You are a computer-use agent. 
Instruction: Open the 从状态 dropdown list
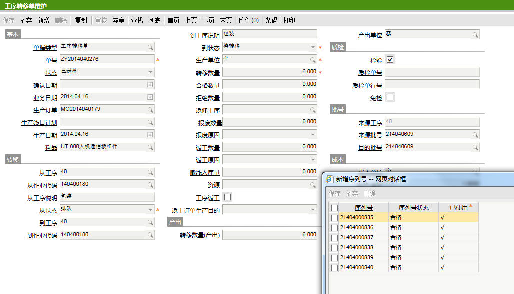point(150,210)
